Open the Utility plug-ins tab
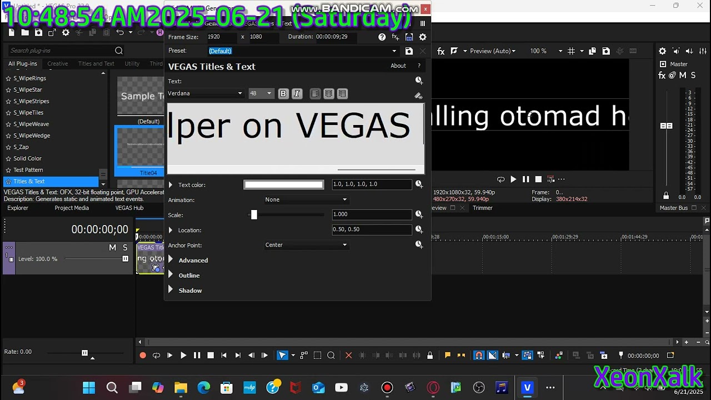This screenshot has height=400, width=711. pos(132,63)
